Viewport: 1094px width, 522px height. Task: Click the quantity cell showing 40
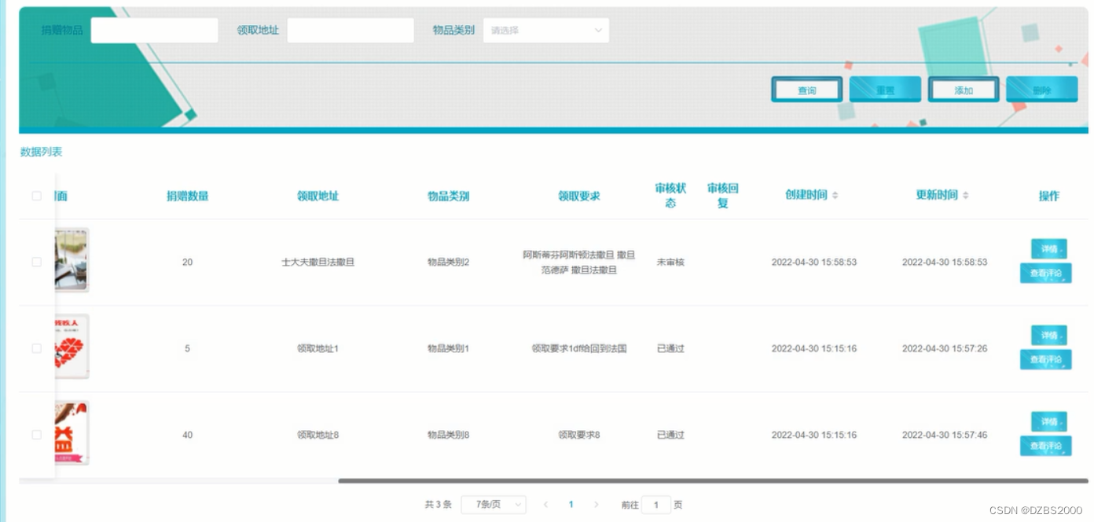(x=187, y=435)
